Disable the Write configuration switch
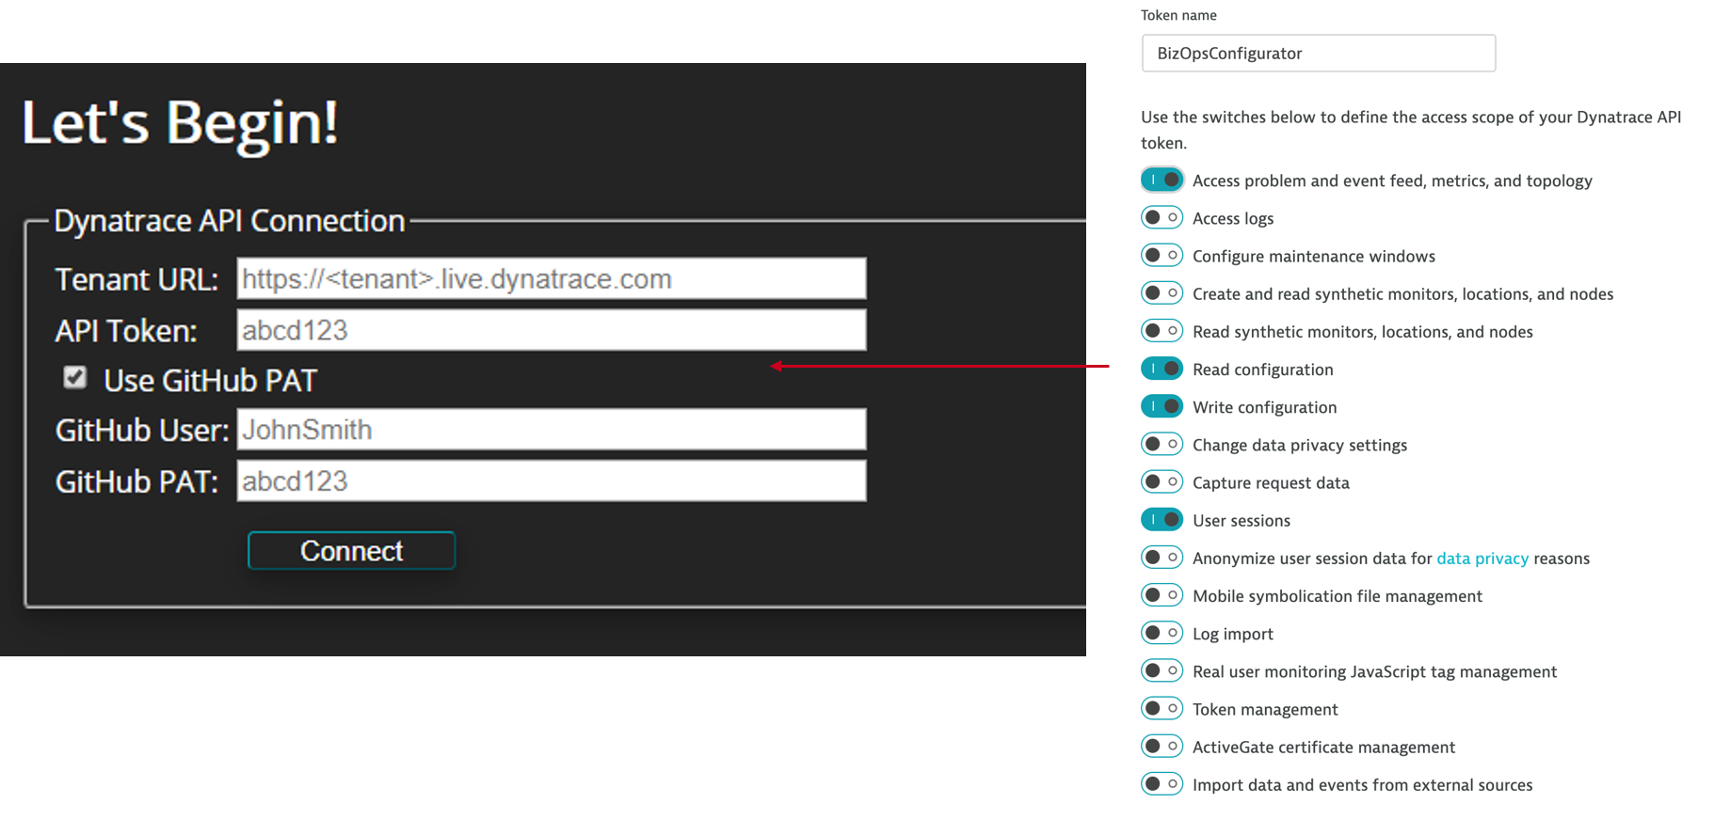The width and height of the screenshot is (1730, 819). click(1161, 406)
